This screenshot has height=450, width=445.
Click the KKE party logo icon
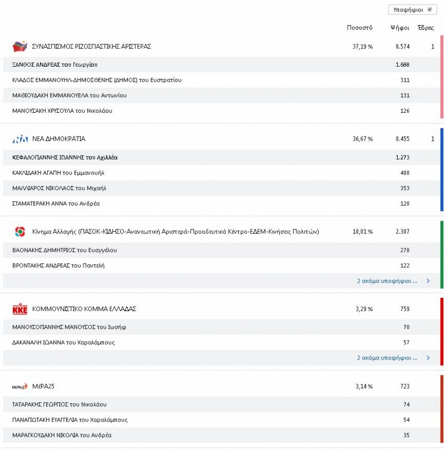coord(20,309)
